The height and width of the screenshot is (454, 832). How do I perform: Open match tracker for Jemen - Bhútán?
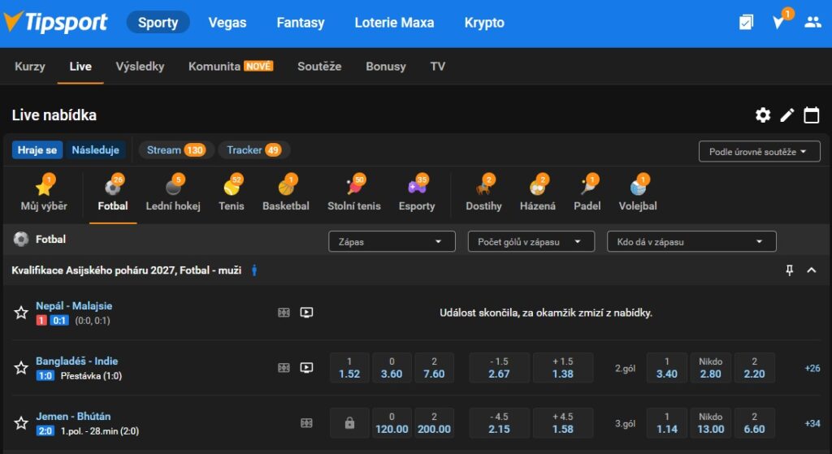click(x=306, y=423)
